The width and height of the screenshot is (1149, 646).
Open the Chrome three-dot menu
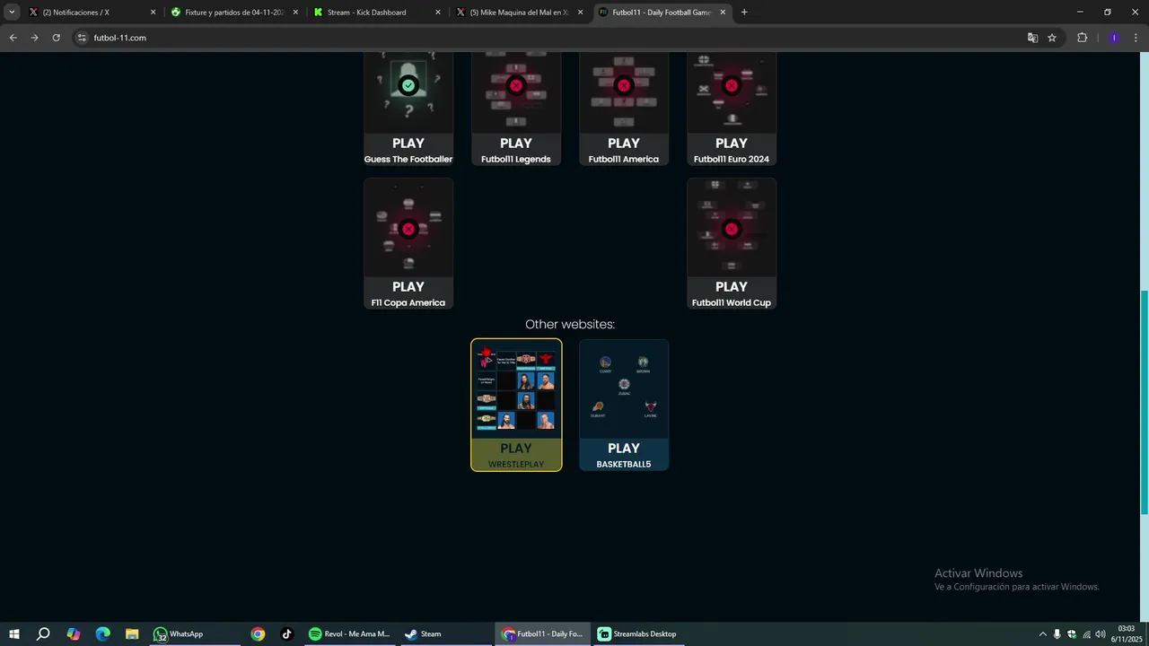pos(1136,38)
